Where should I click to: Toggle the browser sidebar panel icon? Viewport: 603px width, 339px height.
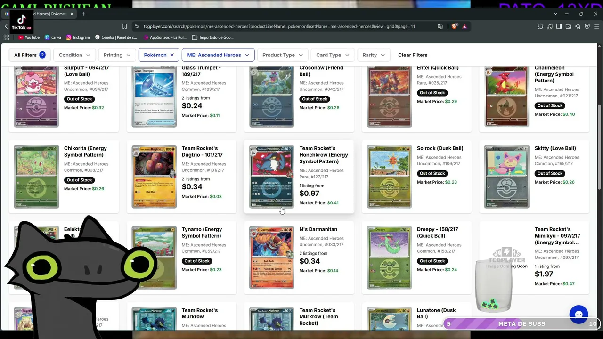point(559,26)
